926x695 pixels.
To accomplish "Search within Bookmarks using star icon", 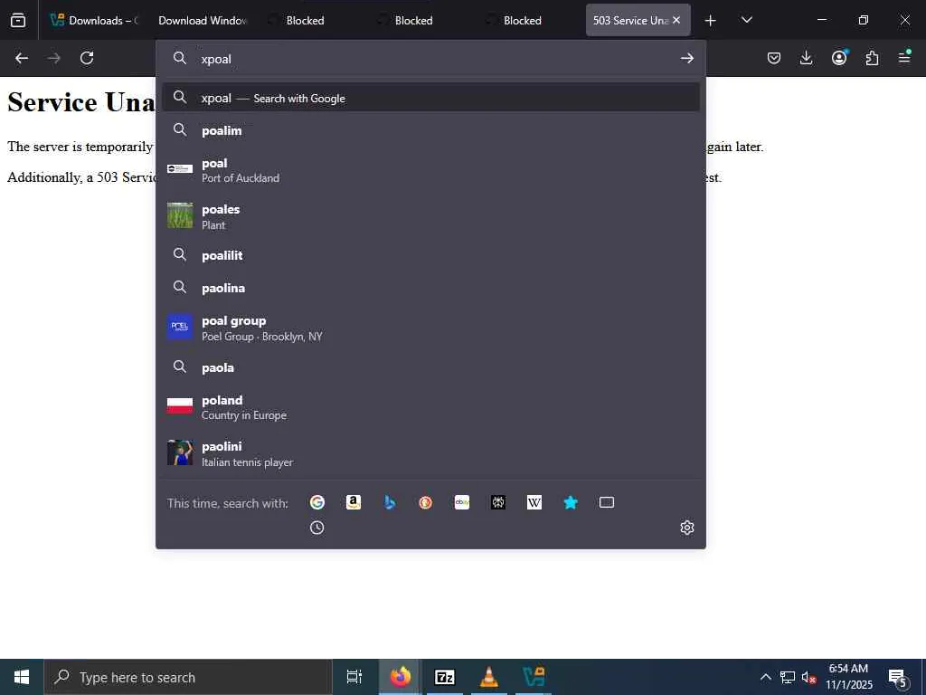I will [x=571, y=502].
